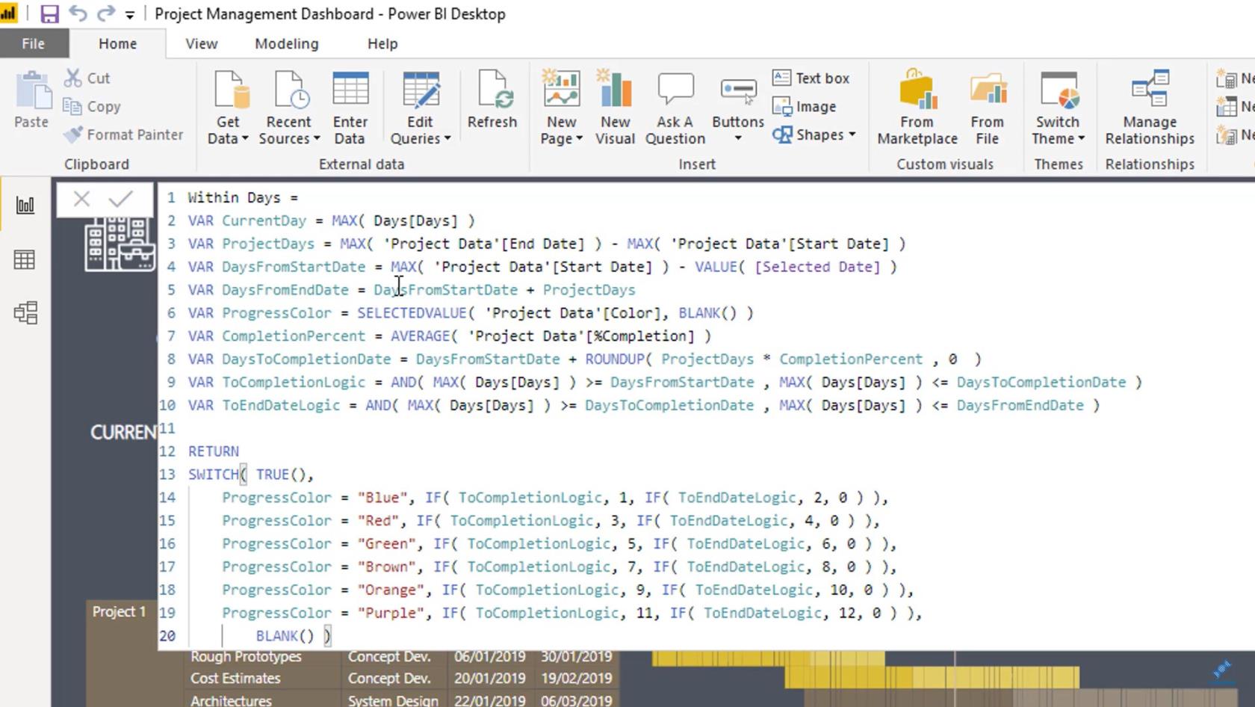Switch to Report view in sidebar
Image resolution: width=1255 pixels, height=707 pixels.
(25, 205)
